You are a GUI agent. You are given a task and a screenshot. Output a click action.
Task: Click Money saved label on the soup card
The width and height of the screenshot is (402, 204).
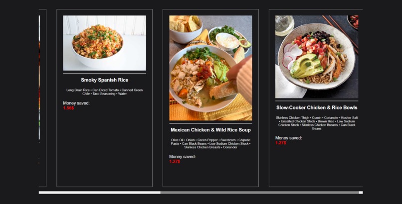coord(182,156)
